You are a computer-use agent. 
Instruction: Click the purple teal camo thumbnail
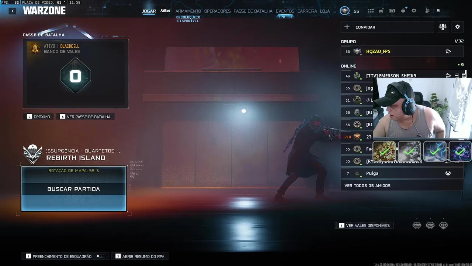pyautogui.click(x=460, y=151)
